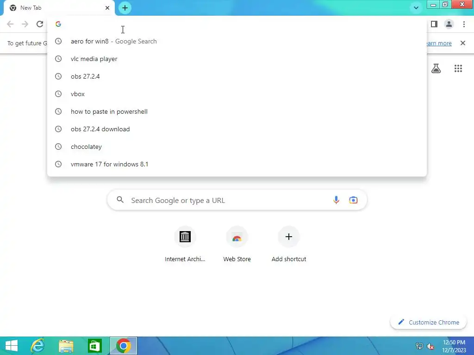Viewport: 474px width, 355px height.
Task: Close the New Tab tab
Action: 107,8
